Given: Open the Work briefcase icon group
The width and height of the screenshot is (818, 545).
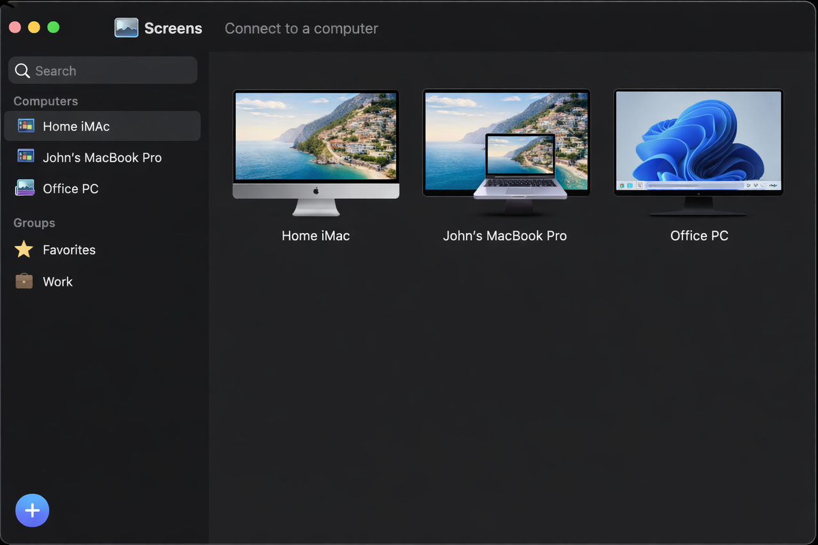Looking at the screenshot, I should coord(24,281).
